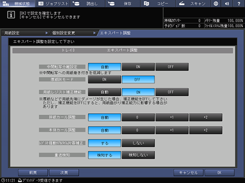
Task: Set 本体カール調整 to +1
Action: coord(172,130)
